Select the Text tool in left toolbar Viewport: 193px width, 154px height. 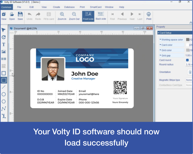tap(4, 45)
